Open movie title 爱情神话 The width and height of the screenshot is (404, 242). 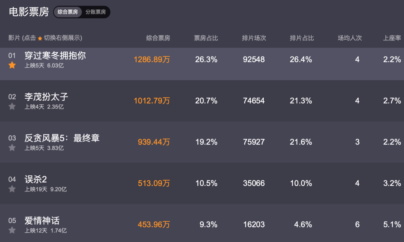click(42, 221)
